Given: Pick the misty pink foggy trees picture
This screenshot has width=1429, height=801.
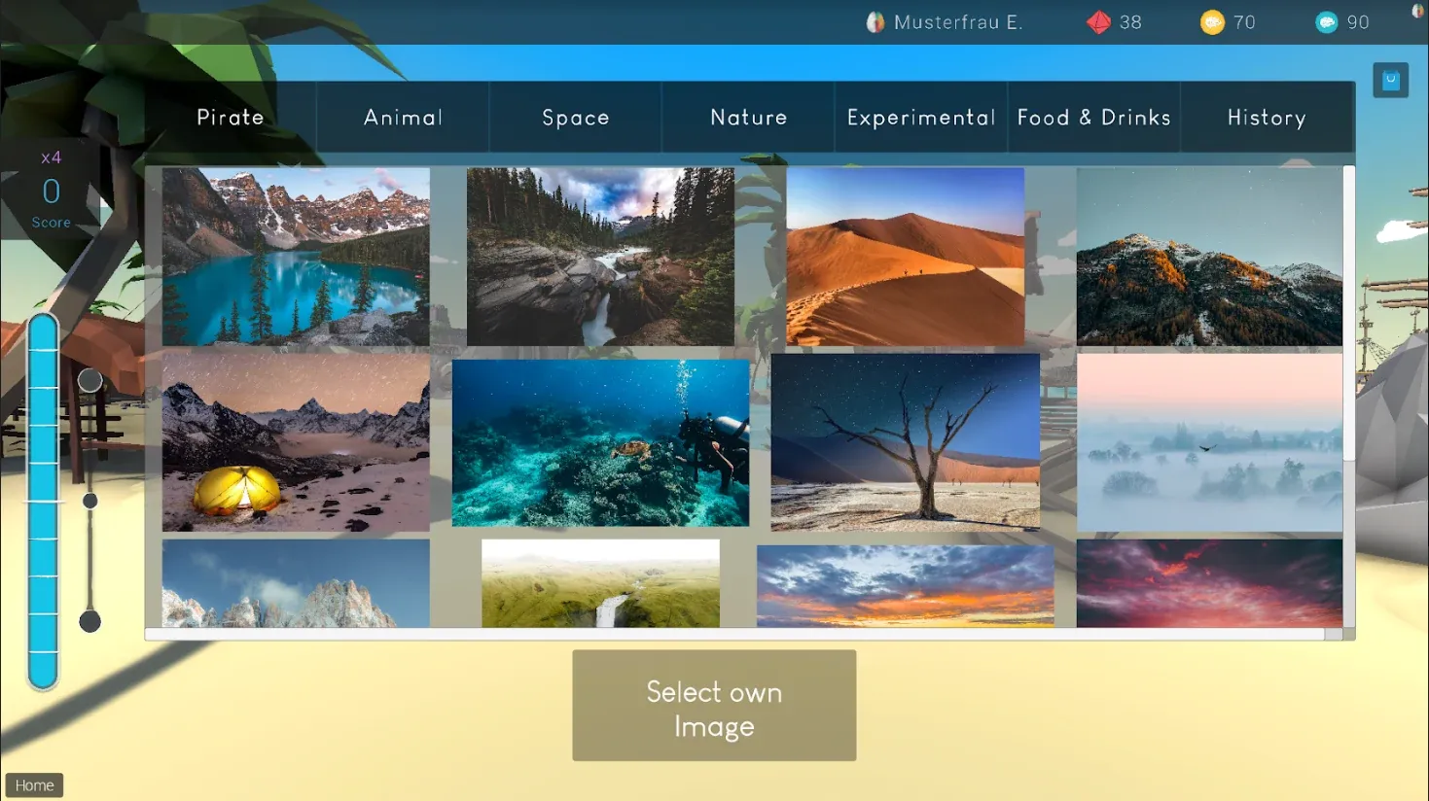Looking at the screenshot, I should (x=1209, y=442).
